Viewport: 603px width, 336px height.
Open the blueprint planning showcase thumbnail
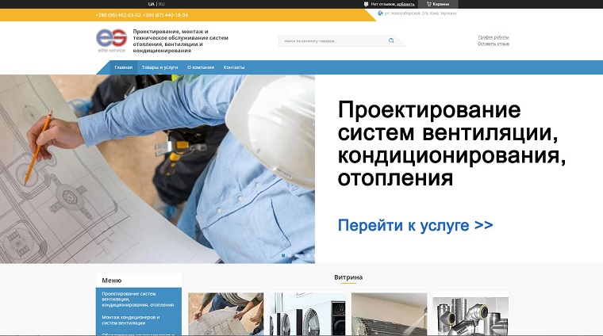(x=226, y=314)
